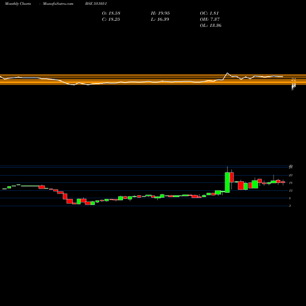
Task: Click the OC: 1.81 reading
Action: [209, 13]
